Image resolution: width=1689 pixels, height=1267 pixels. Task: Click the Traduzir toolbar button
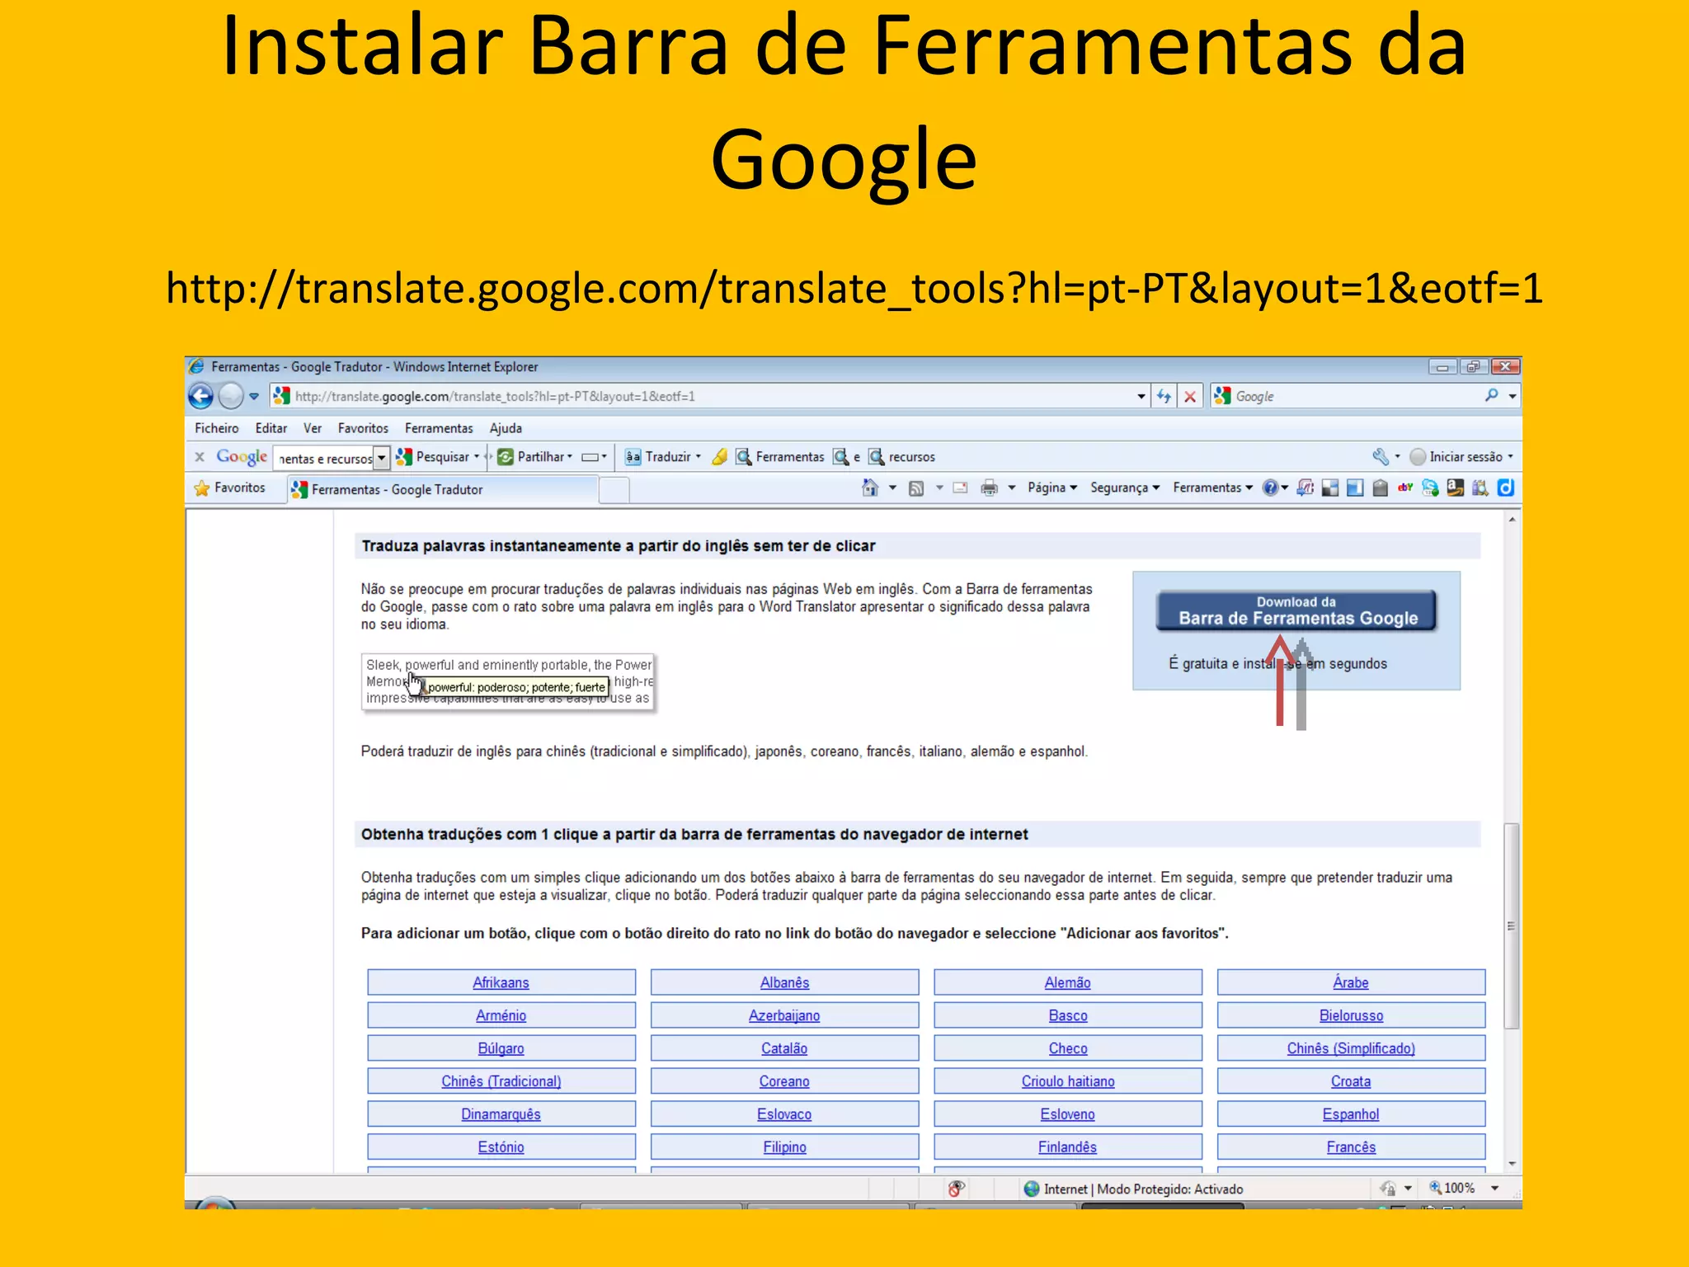click(x=662, y=456)
